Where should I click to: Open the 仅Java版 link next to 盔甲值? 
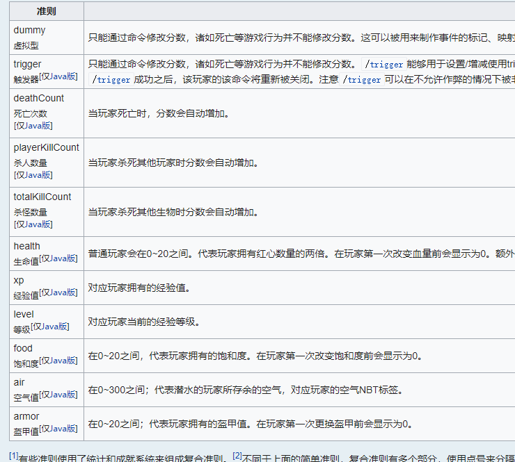tap(60, 429)
